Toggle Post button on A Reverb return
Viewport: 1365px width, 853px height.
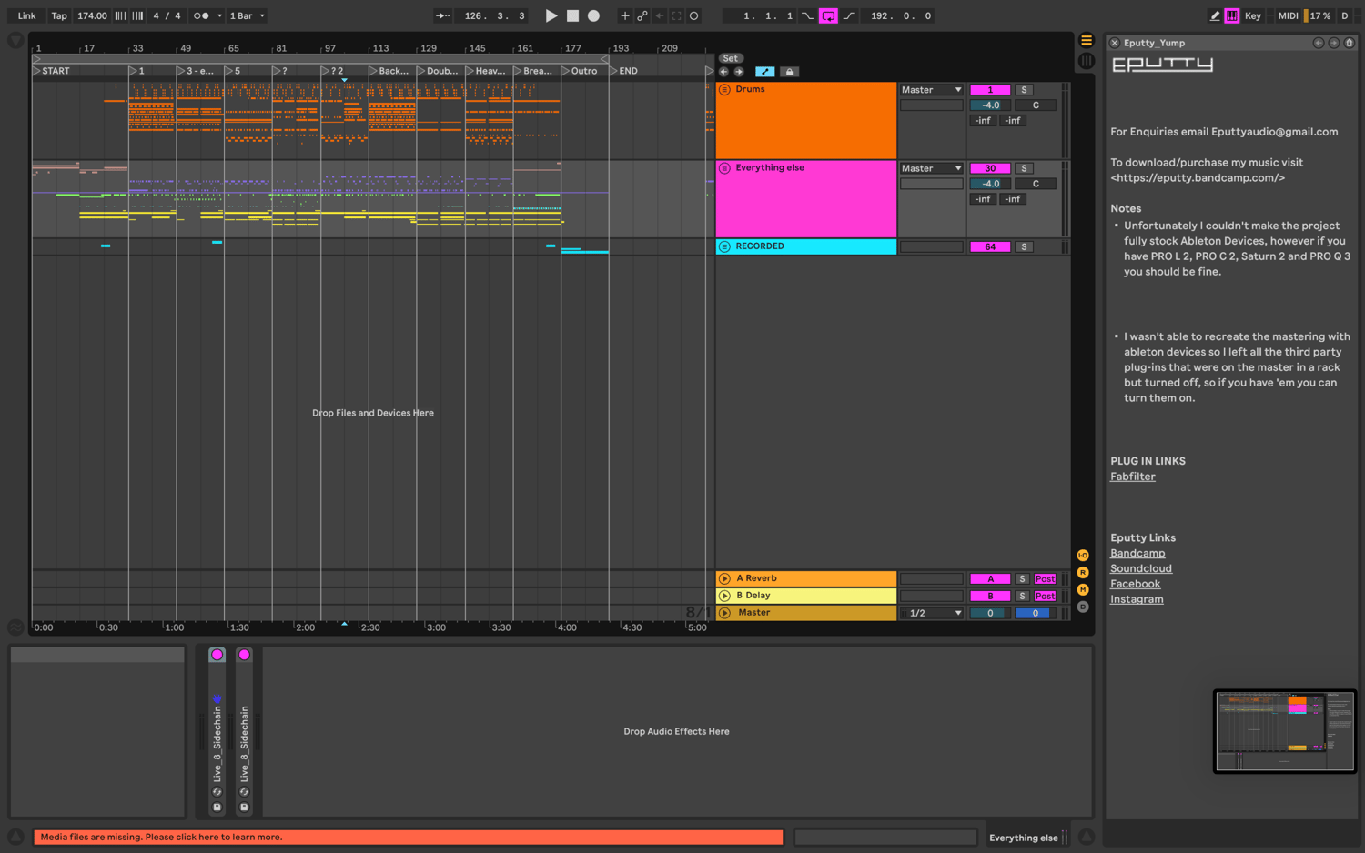pos(1045,579)
